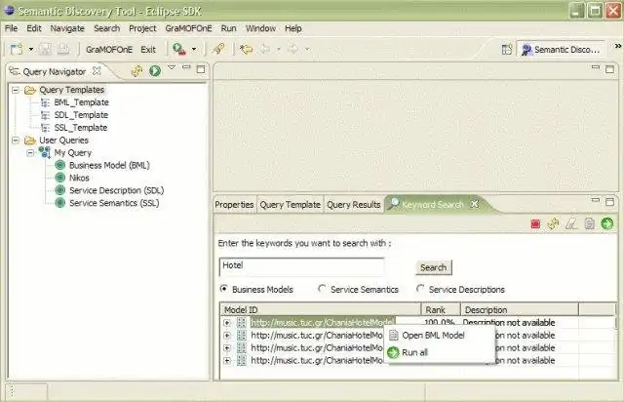The width and height of the screenshot is (624, 402).
Task: Click the Back navigation arrow icon
Action: click(264, 50)
